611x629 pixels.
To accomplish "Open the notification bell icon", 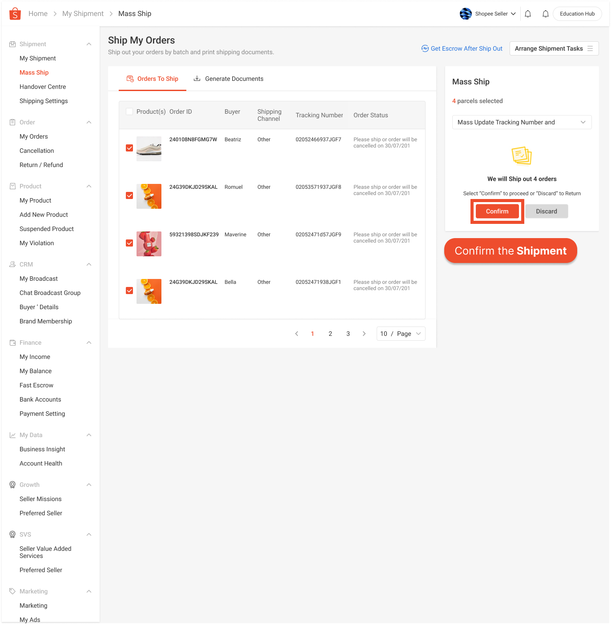I will coord(528,13).
